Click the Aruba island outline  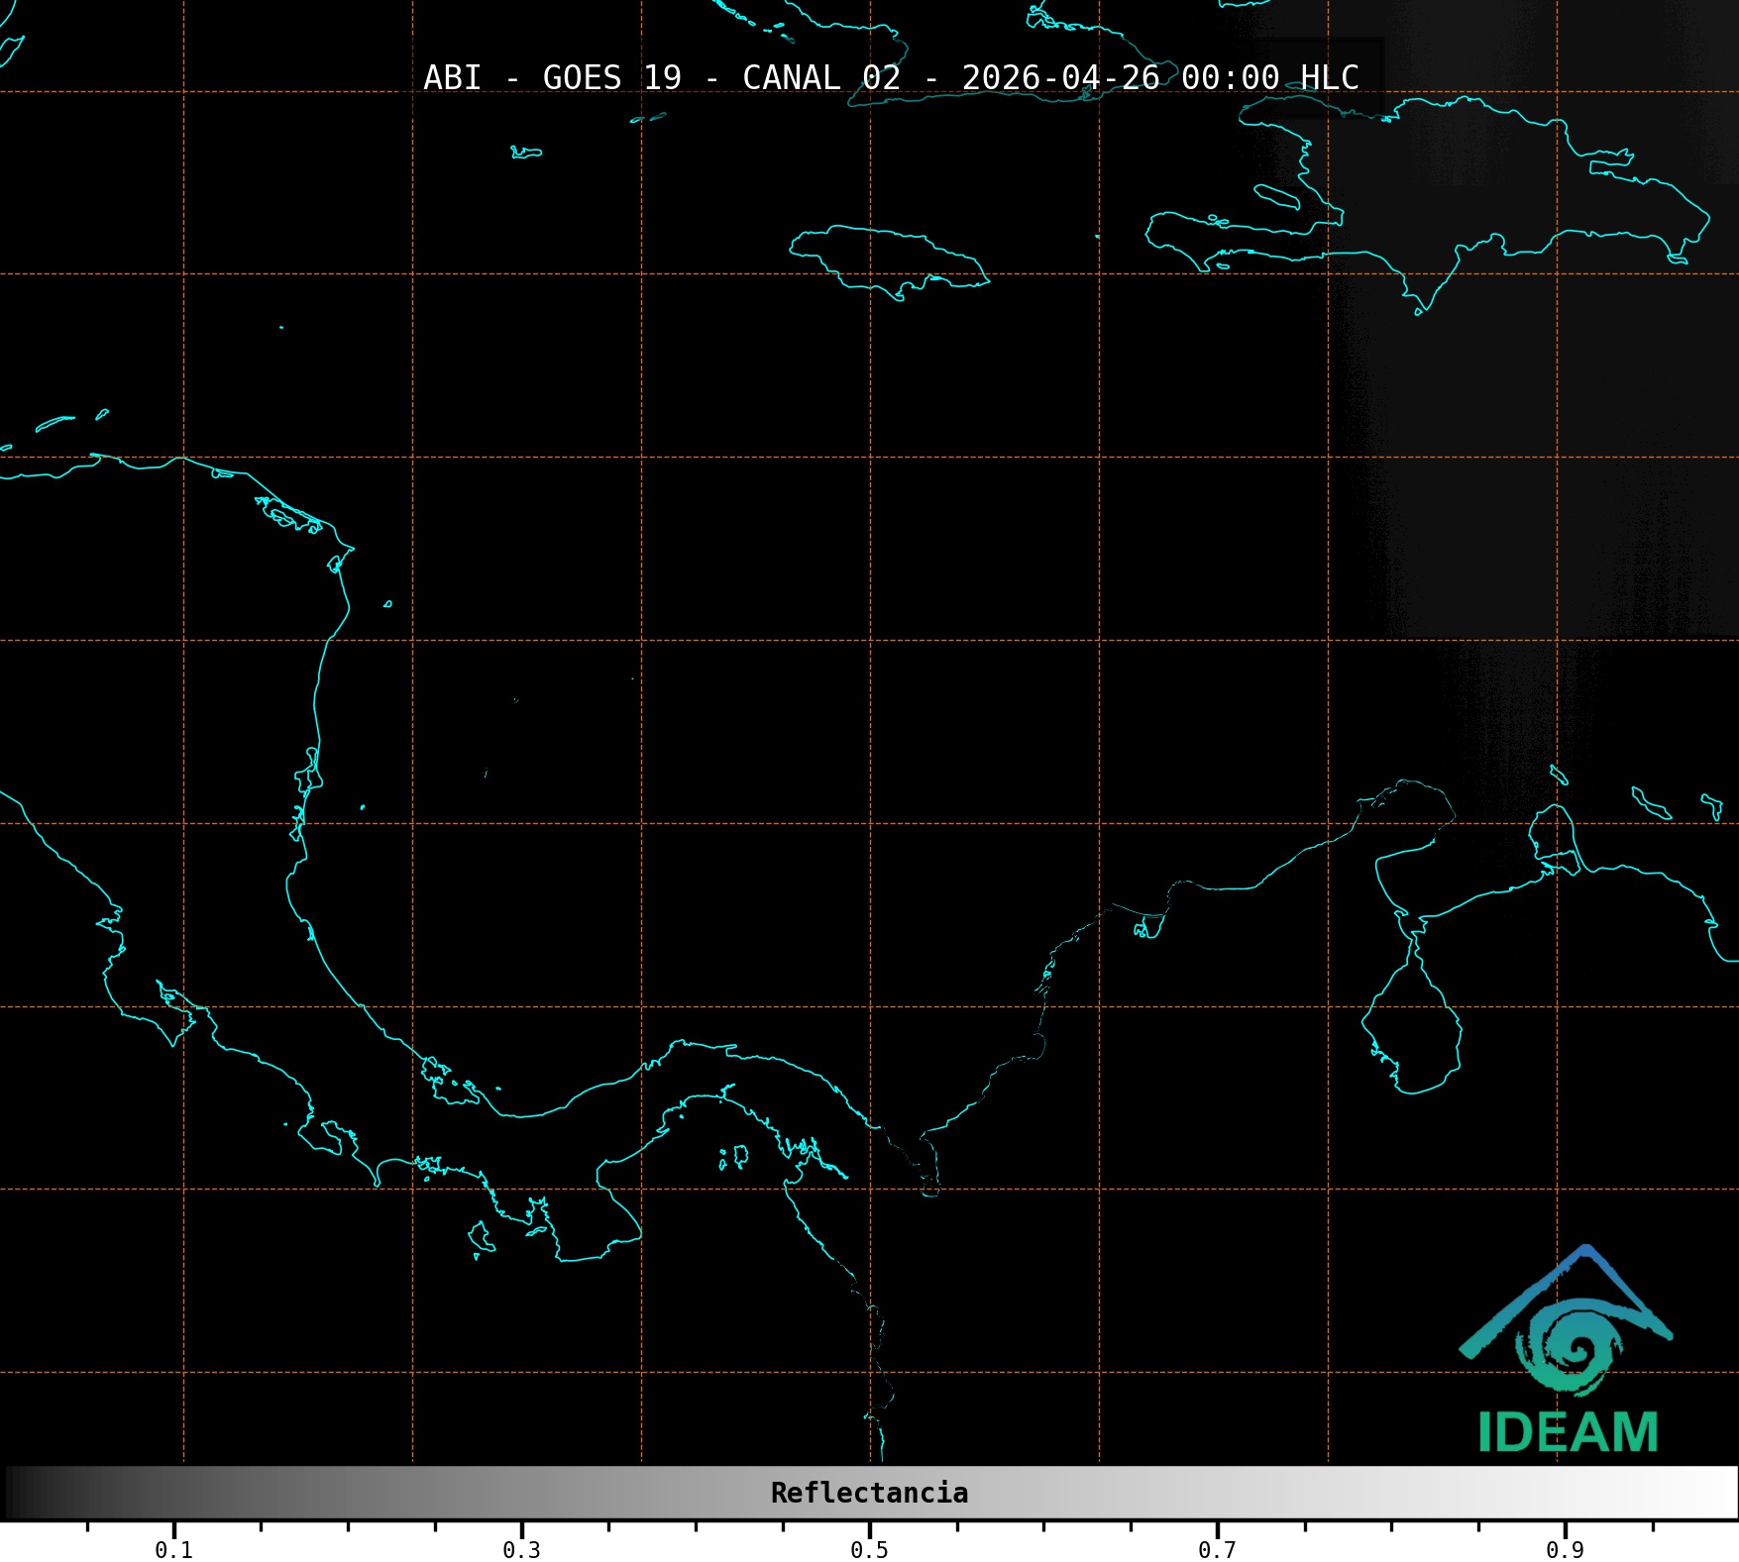[1559, 775]
